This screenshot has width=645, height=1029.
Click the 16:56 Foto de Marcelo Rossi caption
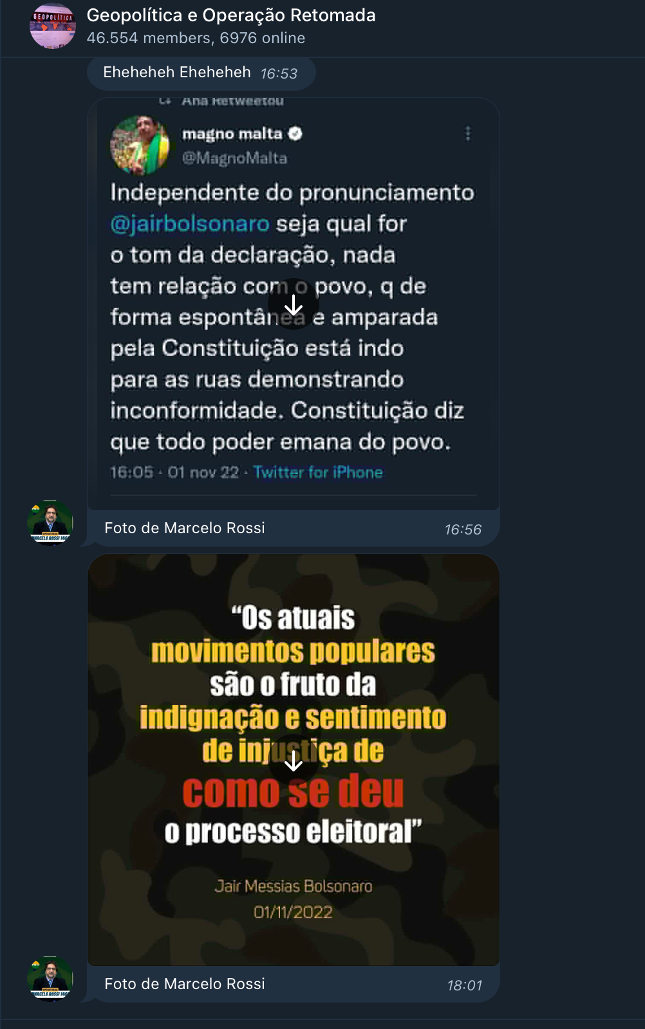point(185,528)
